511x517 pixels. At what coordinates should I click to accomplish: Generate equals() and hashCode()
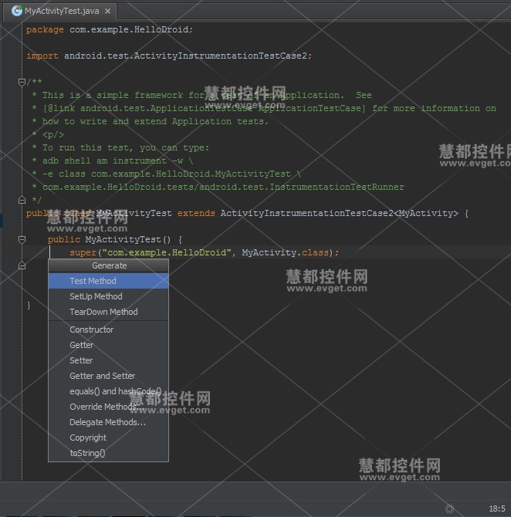click(x=109, y=391)
